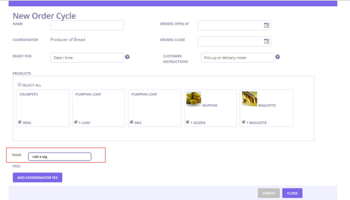Open calendar picker for Orders Open At
The width and height of the screenshot is (350, 200).
coord(266,25)
